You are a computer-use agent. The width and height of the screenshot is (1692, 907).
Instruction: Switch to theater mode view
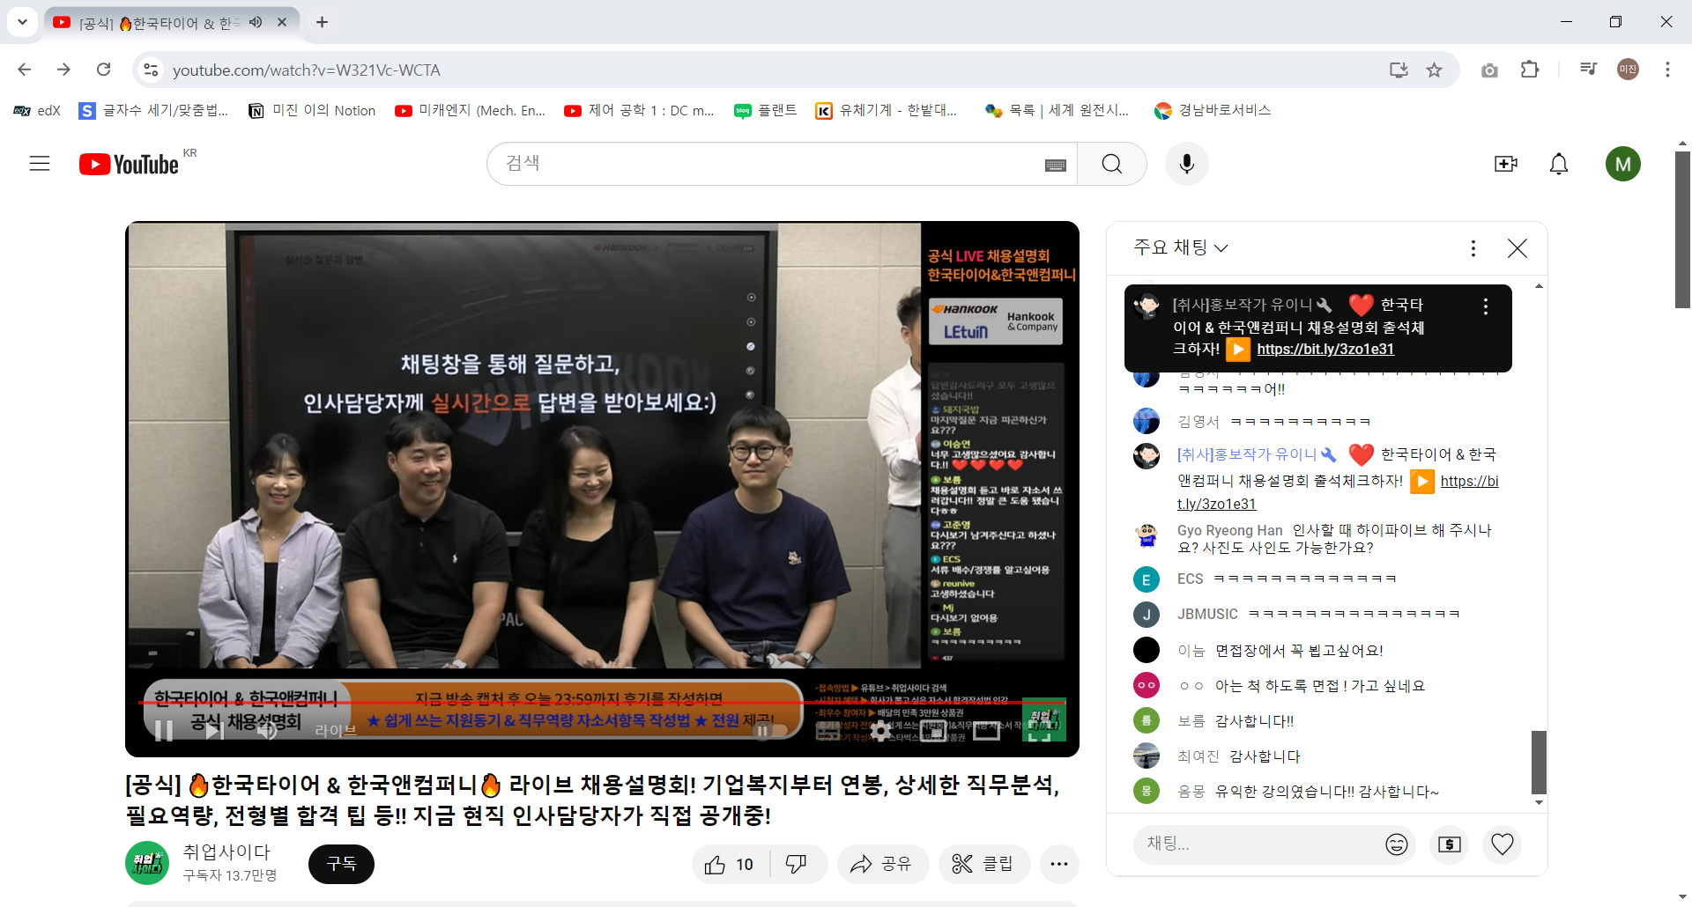pyautogui.click(x=986, y=731)
